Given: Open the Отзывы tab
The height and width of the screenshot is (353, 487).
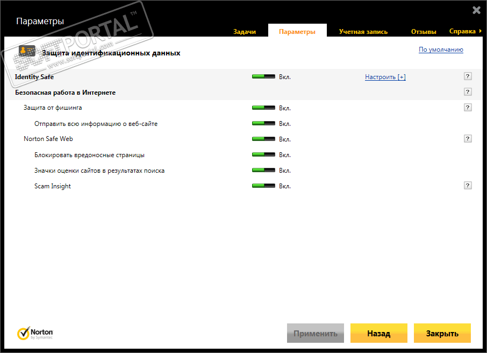Looking at the screenshot, I should coord(424,32).
